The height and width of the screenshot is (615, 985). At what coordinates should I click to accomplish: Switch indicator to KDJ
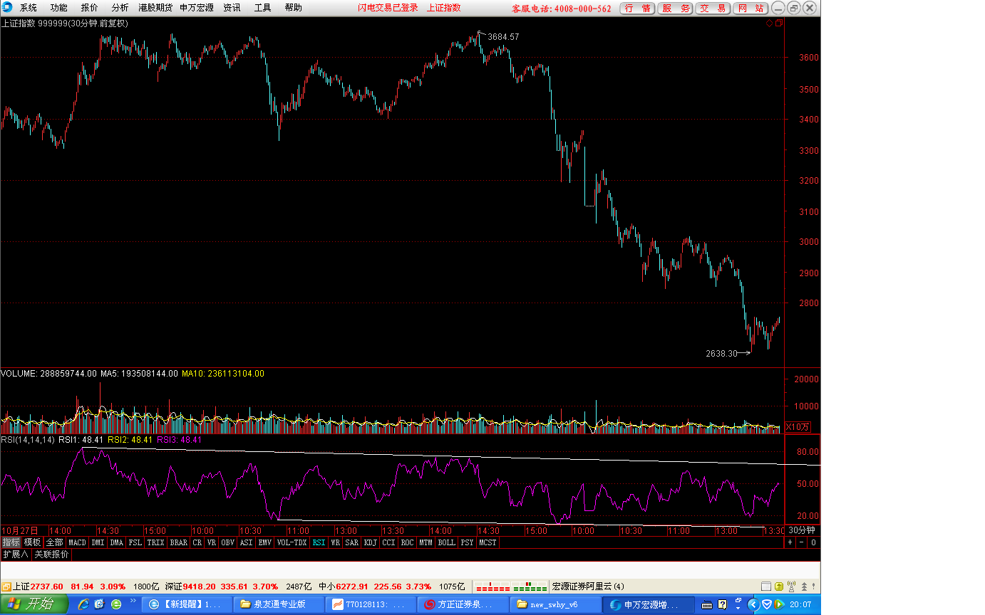(x=371, y=542)
